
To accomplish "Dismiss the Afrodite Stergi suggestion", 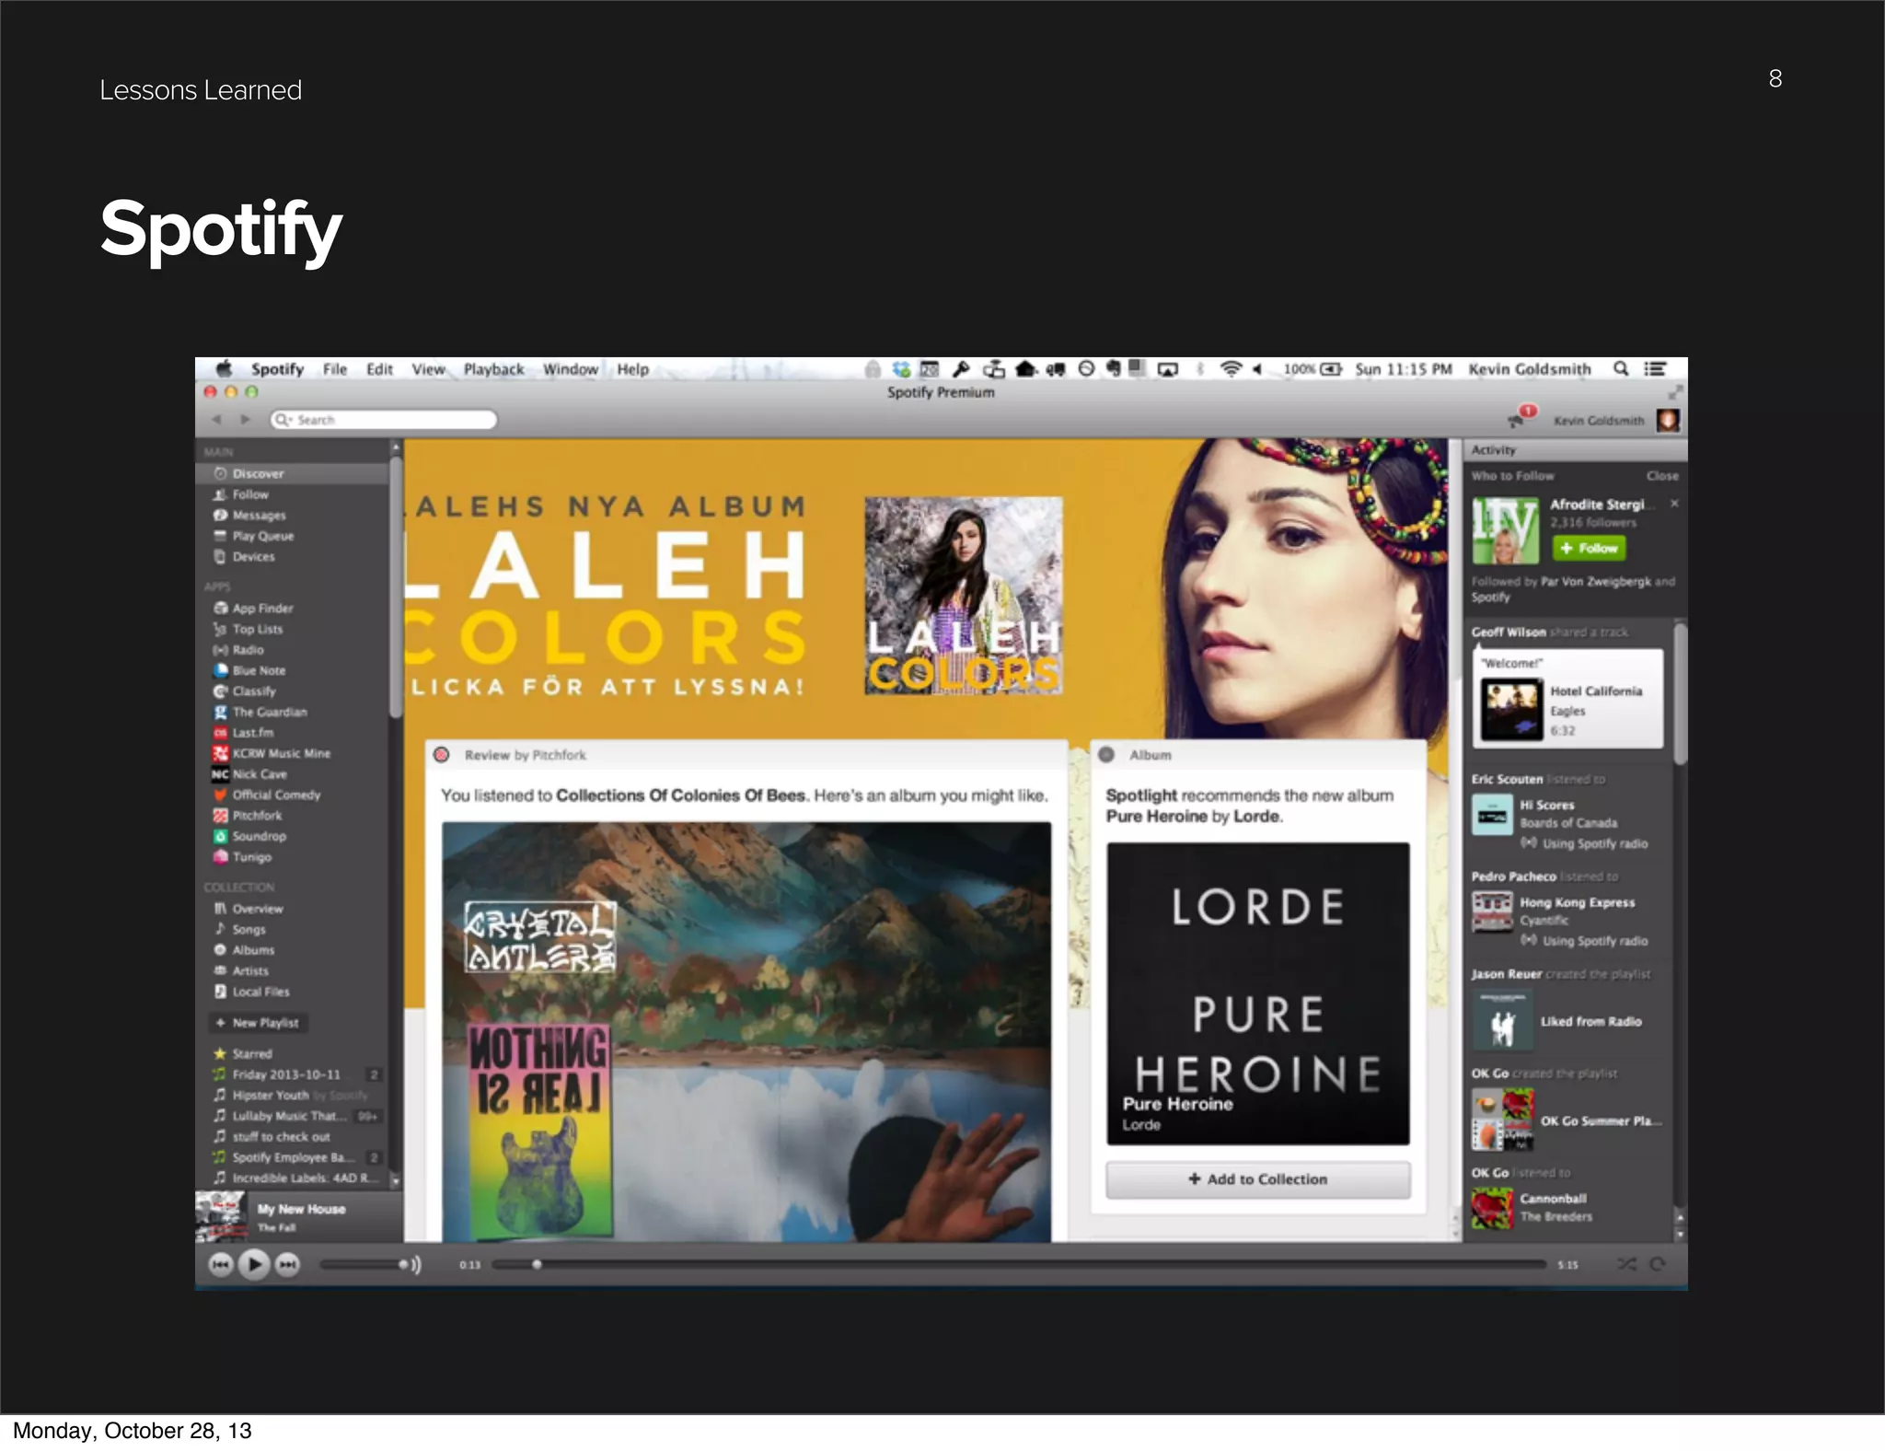I will pyautogui.click(x=1674, y=504).
